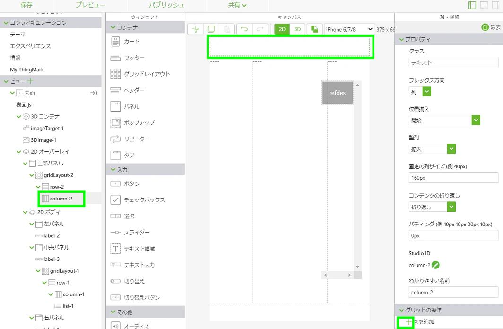
Task: Open the 共有 menu dropdown
Action: (237, 5)
